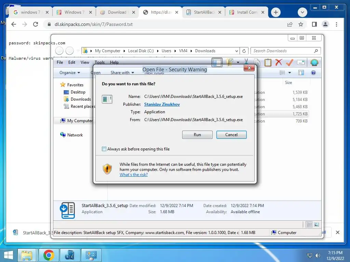Click the Cut scissors toolbar icon

click(x=246, y=63)
